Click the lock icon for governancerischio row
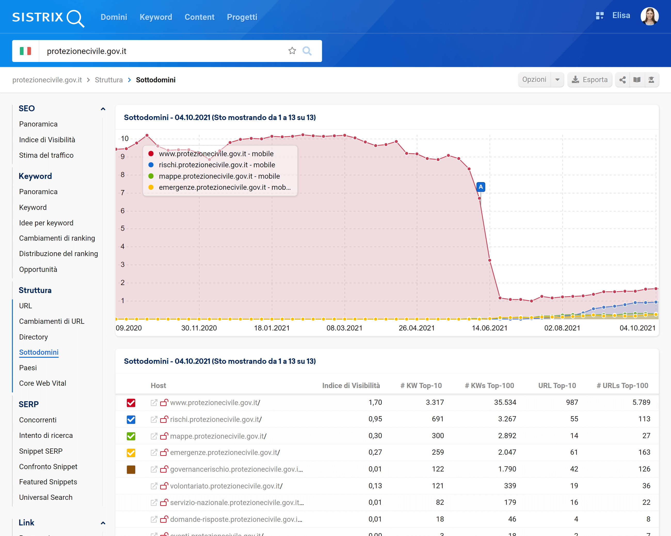The width and height of the screenshot is (671, 536). (164, 469)
